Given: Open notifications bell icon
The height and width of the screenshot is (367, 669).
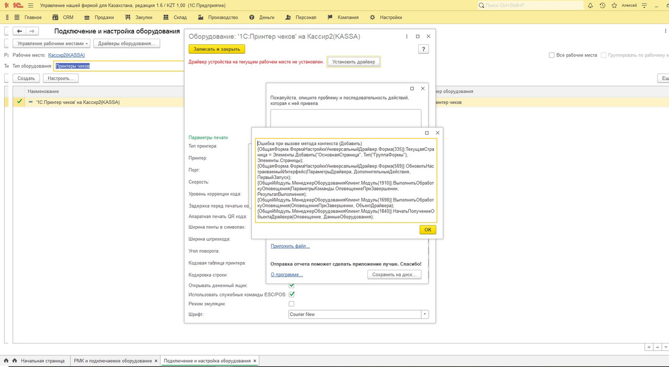Looking at the screenshot, I should pyautogui.click(x=590, y=5).
